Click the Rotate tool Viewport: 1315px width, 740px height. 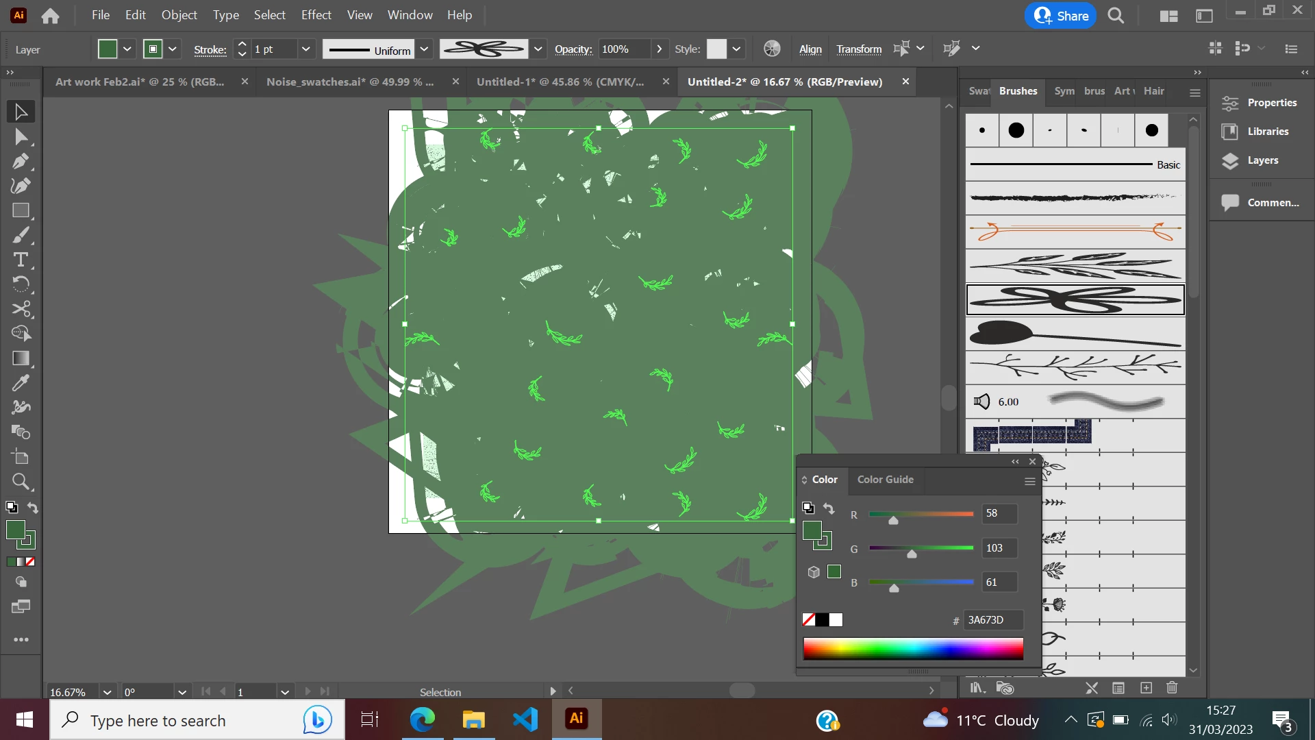coord(21,284)
